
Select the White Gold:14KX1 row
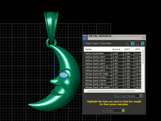pos(113,84)
